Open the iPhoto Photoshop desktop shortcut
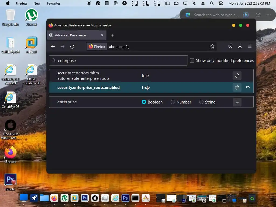 pyautogui.click(x=11, y=182)
